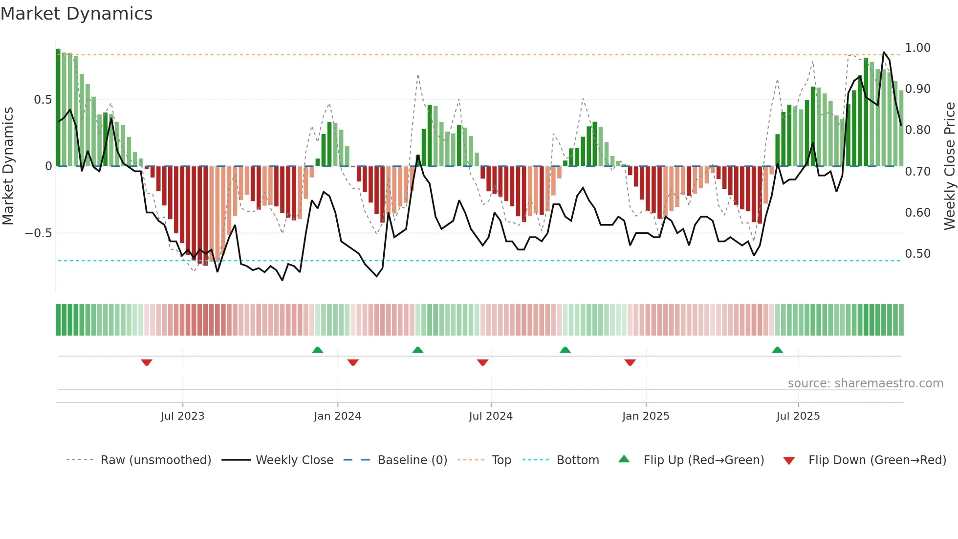The width and height of the screenshot is (958, 539).
Task: Select the flip-down marker just before Jan 2025
Action: pos(630,362)
